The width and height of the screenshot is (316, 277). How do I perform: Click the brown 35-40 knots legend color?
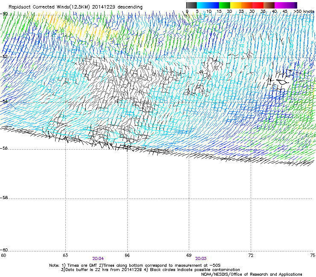click(x=269, y=5)
